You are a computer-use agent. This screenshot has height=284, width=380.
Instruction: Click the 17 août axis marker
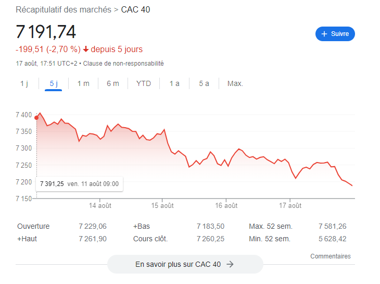[x=290, y=206]
